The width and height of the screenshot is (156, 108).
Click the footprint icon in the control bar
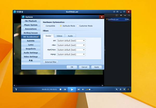click(16, 89)
